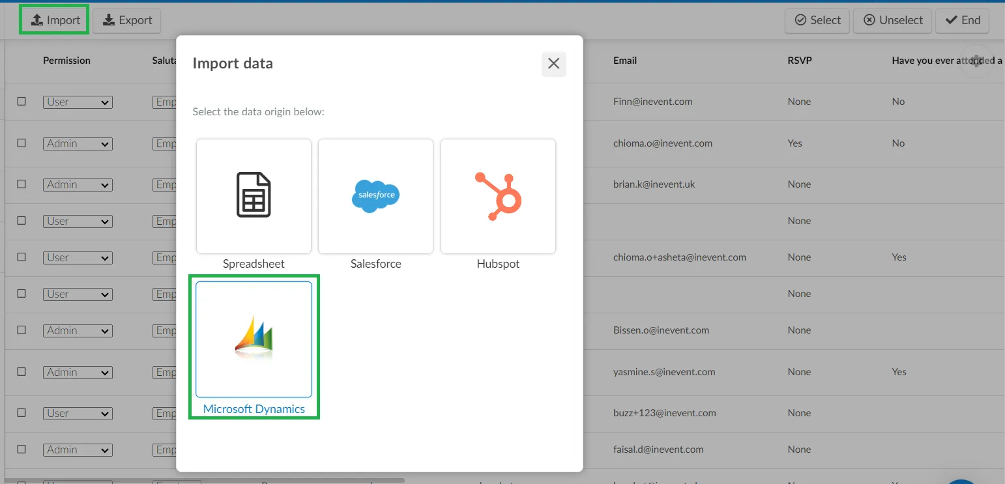Click the 'Have you ever attended a' column header

(x=947, y=61)
